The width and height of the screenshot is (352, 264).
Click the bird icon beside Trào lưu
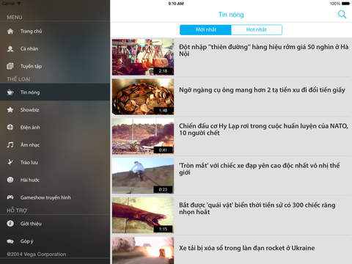point(10,162)
